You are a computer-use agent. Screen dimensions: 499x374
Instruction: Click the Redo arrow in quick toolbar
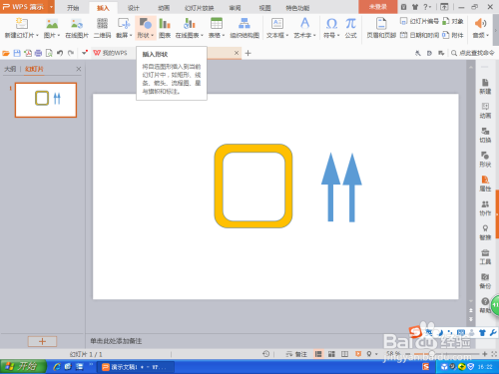71,53
